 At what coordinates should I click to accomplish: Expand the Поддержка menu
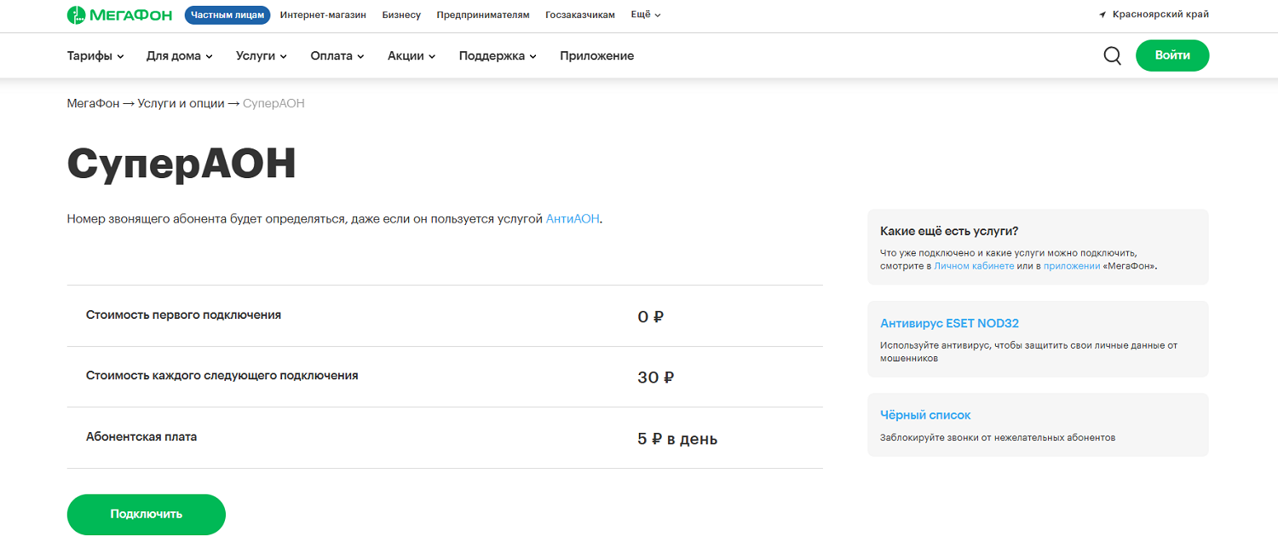pos(498,56)
